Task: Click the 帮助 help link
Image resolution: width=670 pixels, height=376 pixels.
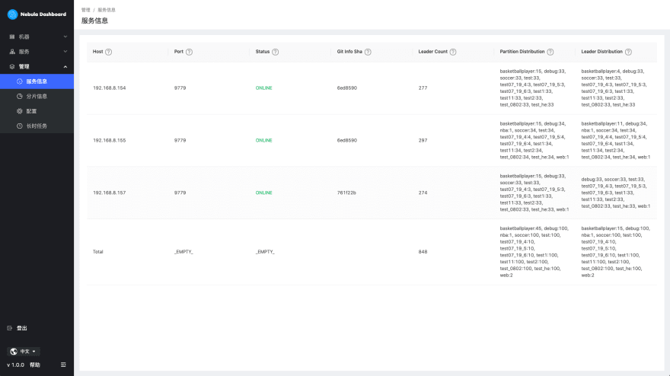Action: 34,365
